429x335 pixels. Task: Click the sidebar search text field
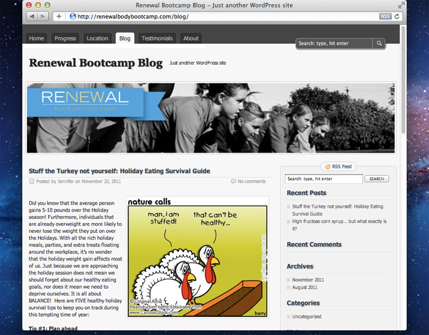[324, 179]
